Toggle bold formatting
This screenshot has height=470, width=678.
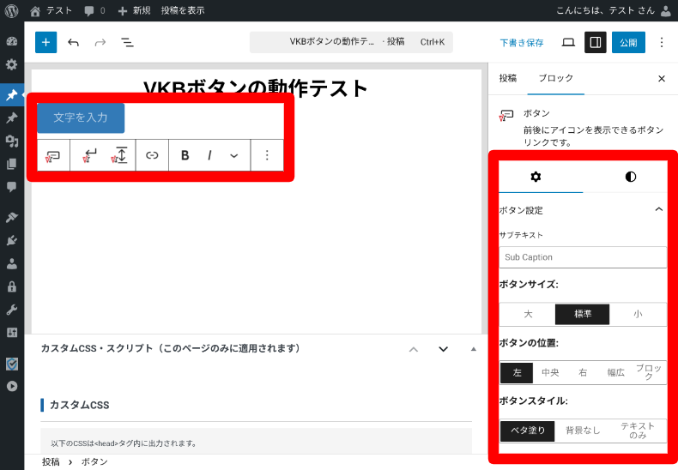(185, 155)
